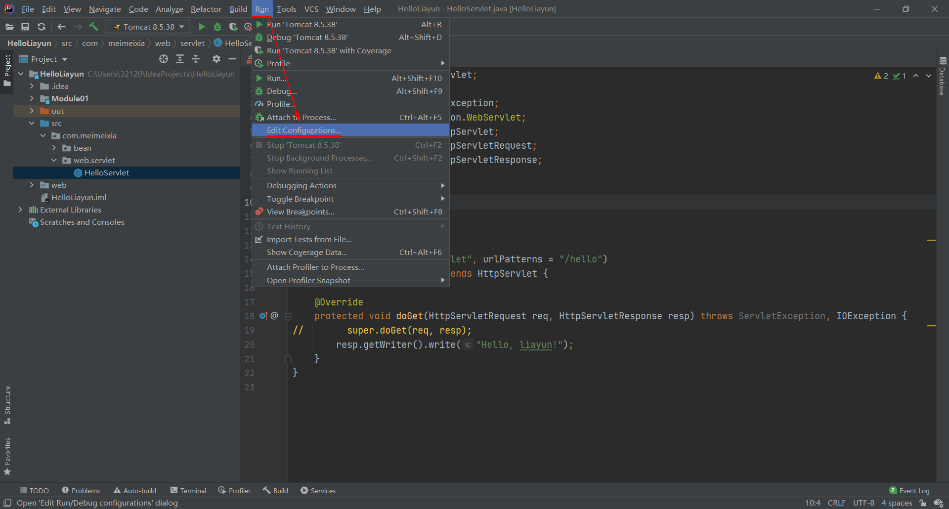Open the Profile submenu
949x509 pixels.
(x=350, y=63)
